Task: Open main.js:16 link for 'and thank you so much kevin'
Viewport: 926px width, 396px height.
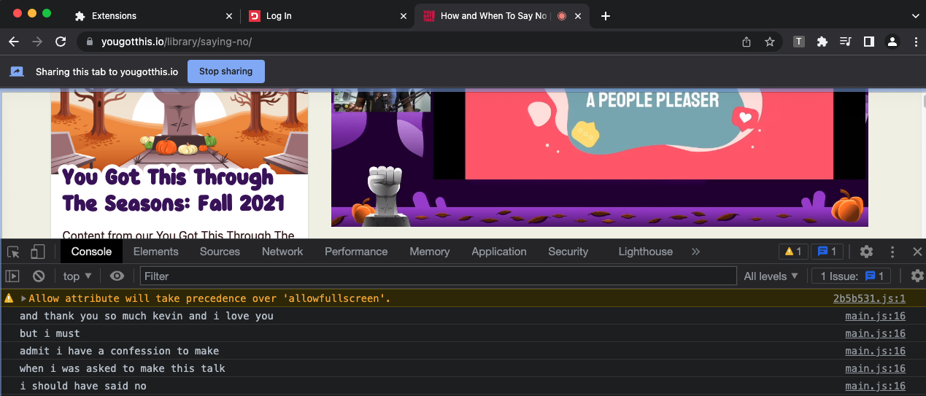Action: click(x=875, y=316)
